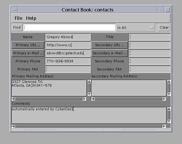Click the Find search text field
The height and width of the screenshot is (144, 182).
tap(69, 28)
